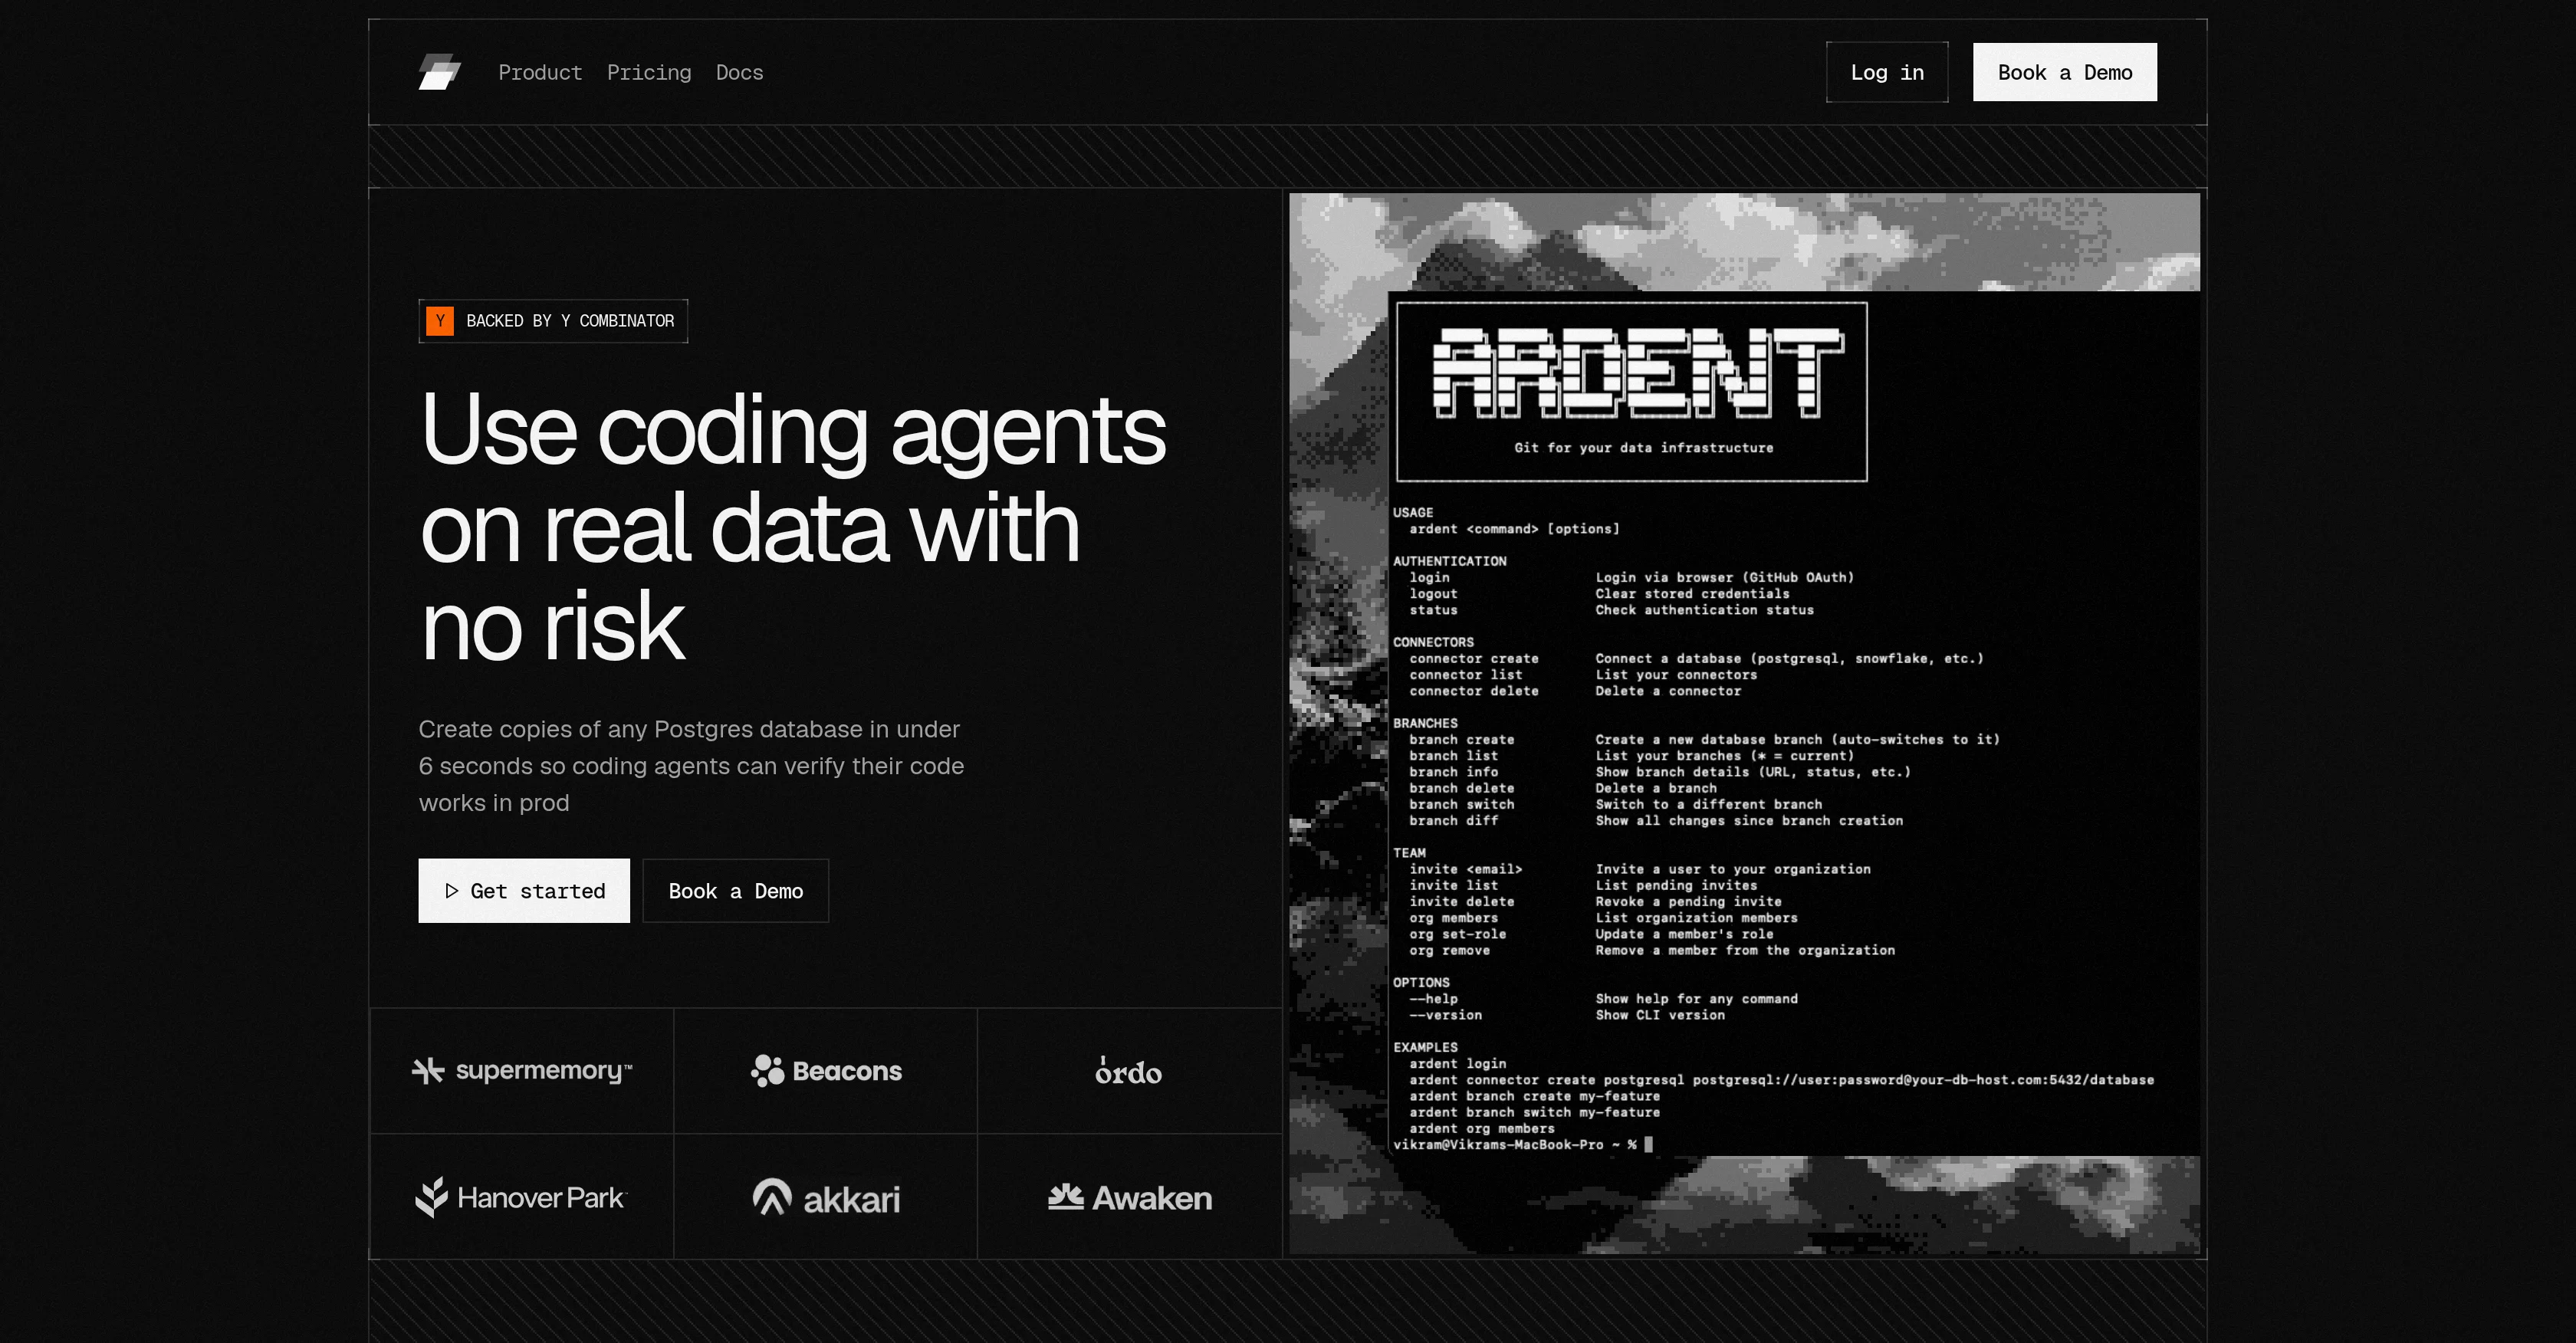Screen dimensions: 2576x1343
Task: Click the Beacons logo
Action: pyautogui.click(x=826, y=1071)
